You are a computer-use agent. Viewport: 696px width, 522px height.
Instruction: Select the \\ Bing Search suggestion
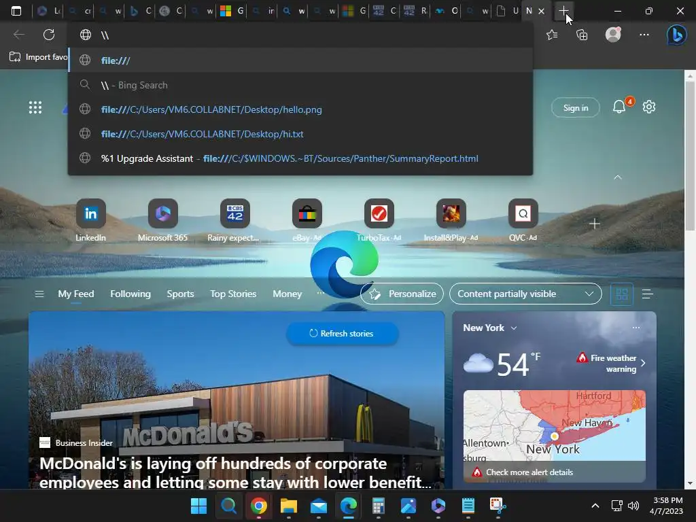point(300,85)
